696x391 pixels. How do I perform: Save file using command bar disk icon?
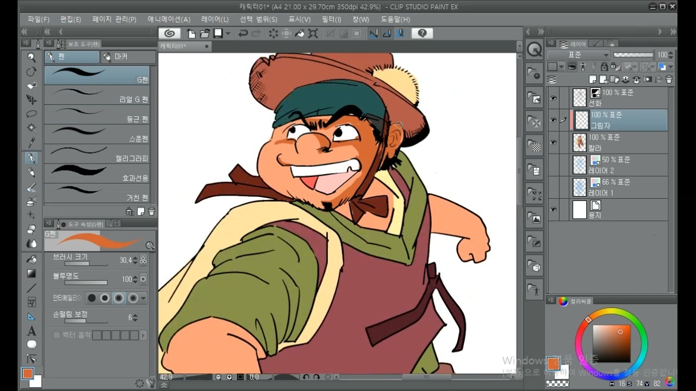(218, 34)
